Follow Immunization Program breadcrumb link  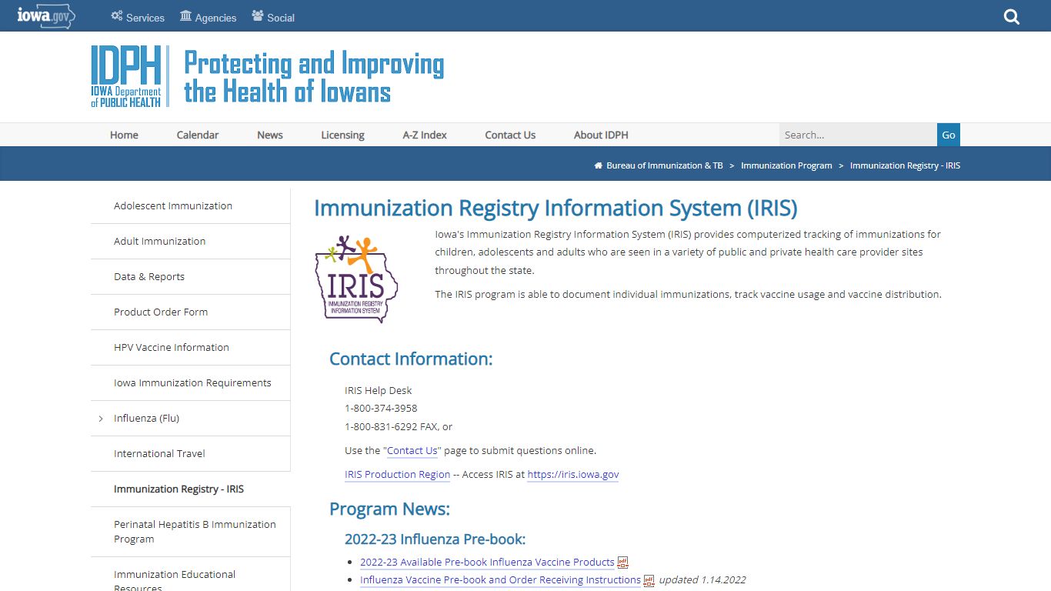786,165
